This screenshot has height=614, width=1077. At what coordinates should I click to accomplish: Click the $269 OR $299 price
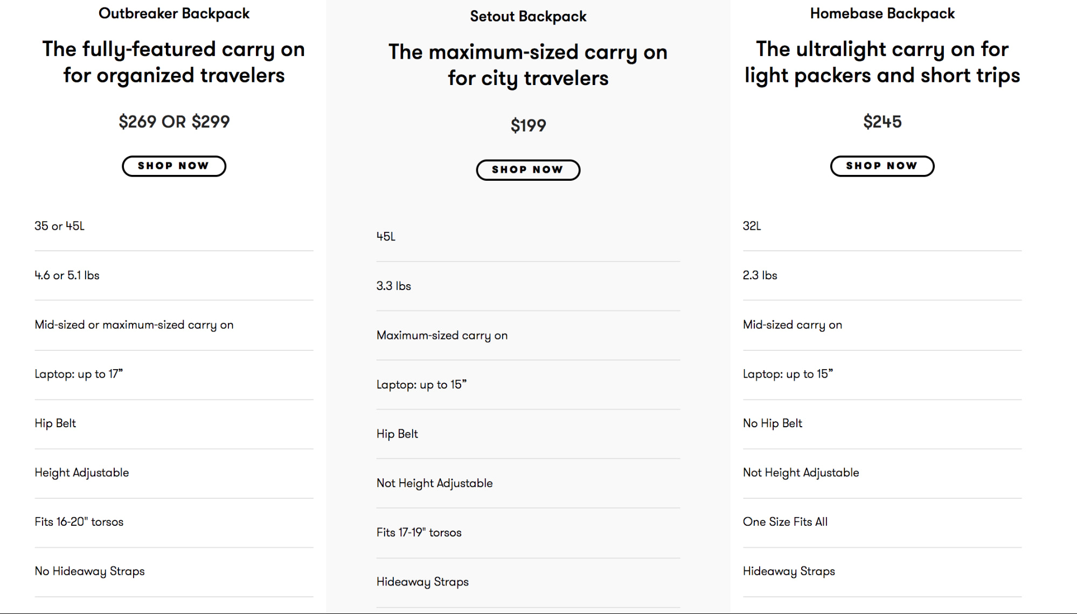click(173, 122)
